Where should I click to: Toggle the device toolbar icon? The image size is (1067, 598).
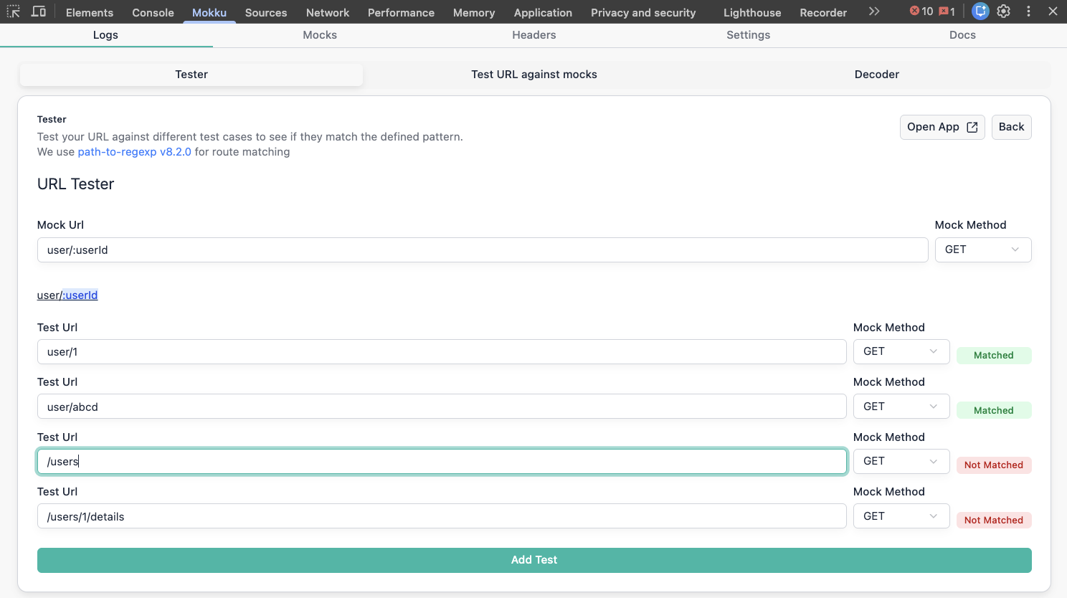[x=39, y=11]
